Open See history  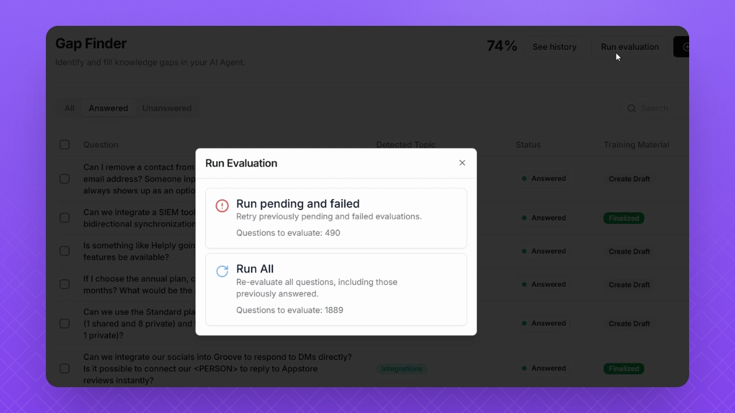pos(554,47)
